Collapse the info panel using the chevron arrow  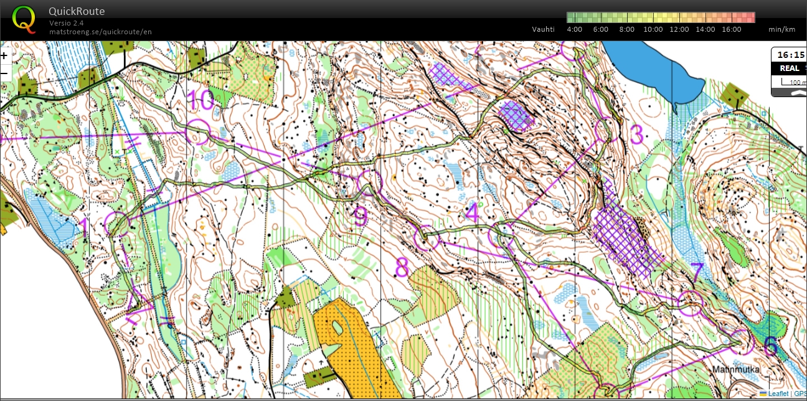pos(797,92)
